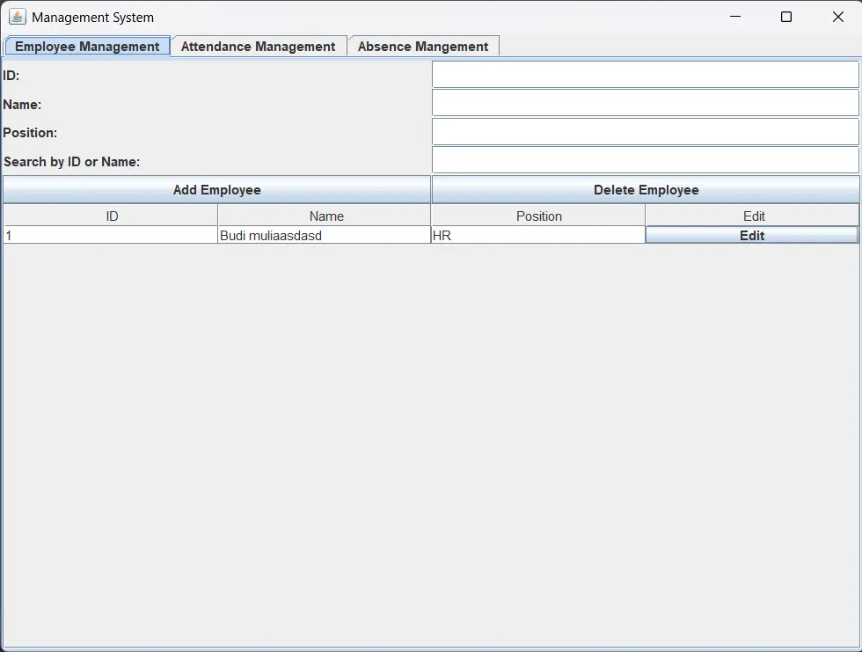Switch to the Attendance Management tab
This screenshot has width=862, height=652.
(258, 47)
